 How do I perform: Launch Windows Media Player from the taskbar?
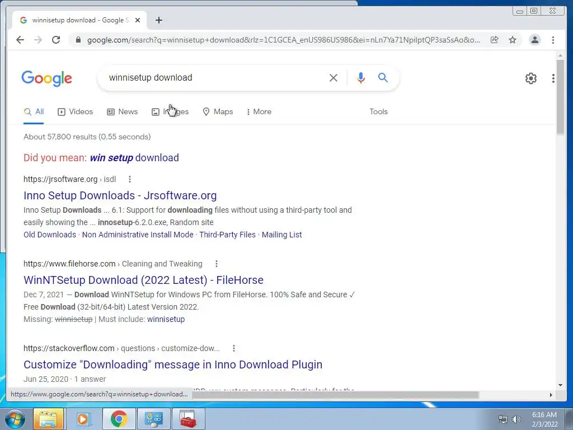pyautogui.click(x=83, y=419)
